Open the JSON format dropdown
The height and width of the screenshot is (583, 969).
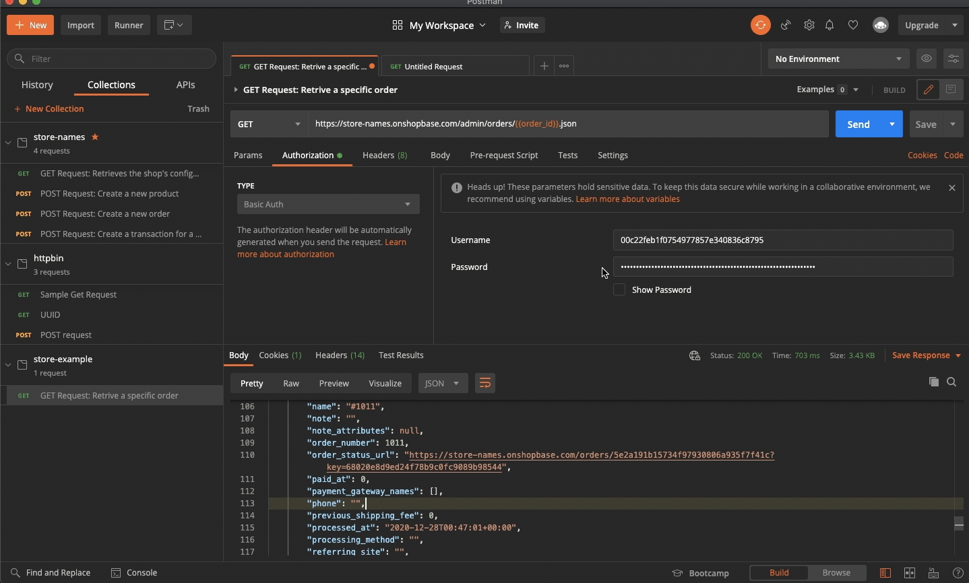pos(443,383)
